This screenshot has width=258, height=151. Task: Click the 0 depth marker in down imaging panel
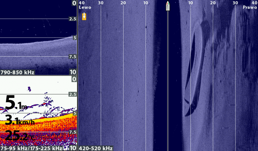pos(74,3)
